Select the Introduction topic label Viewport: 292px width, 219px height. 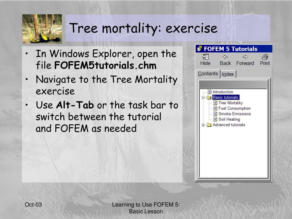coord(223,92)
